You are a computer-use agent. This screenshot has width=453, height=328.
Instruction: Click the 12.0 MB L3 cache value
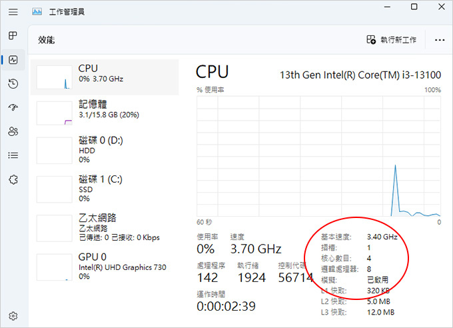380,312
